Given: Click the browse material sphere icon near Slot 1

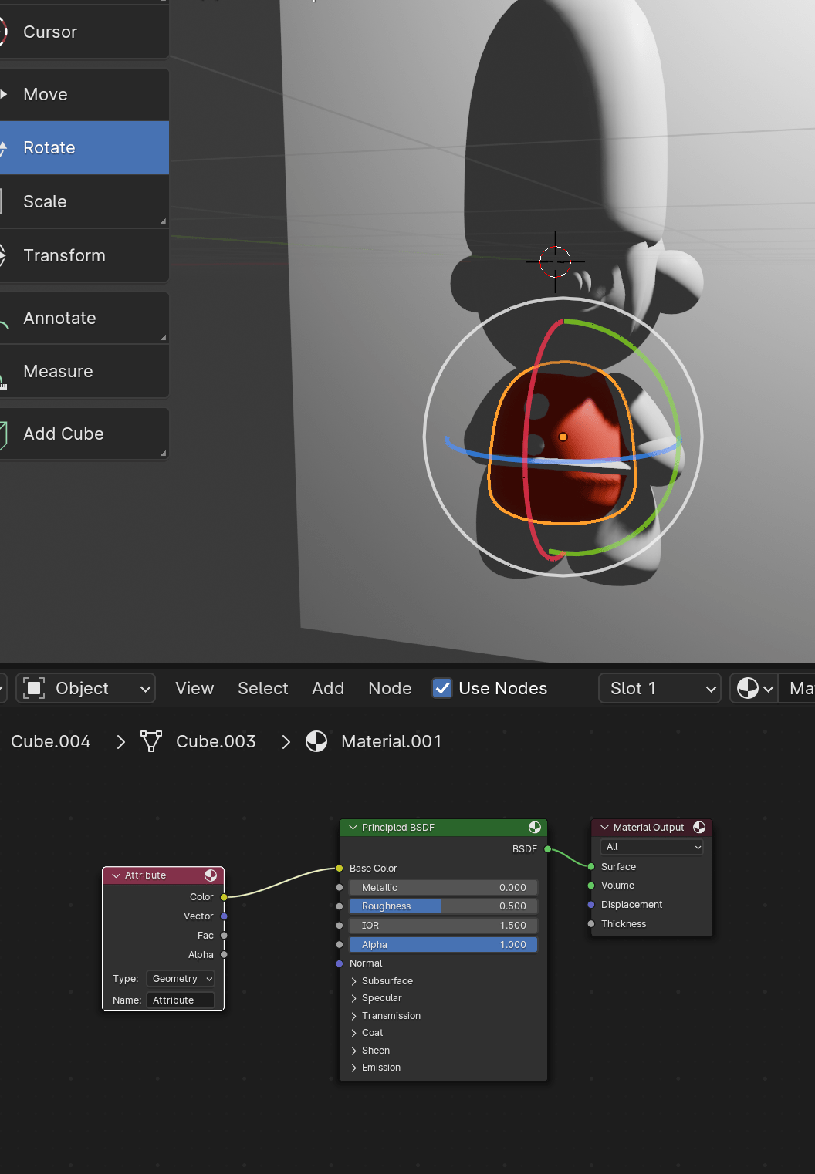Looking at the screenshot, I should click(x=749, y=688).
